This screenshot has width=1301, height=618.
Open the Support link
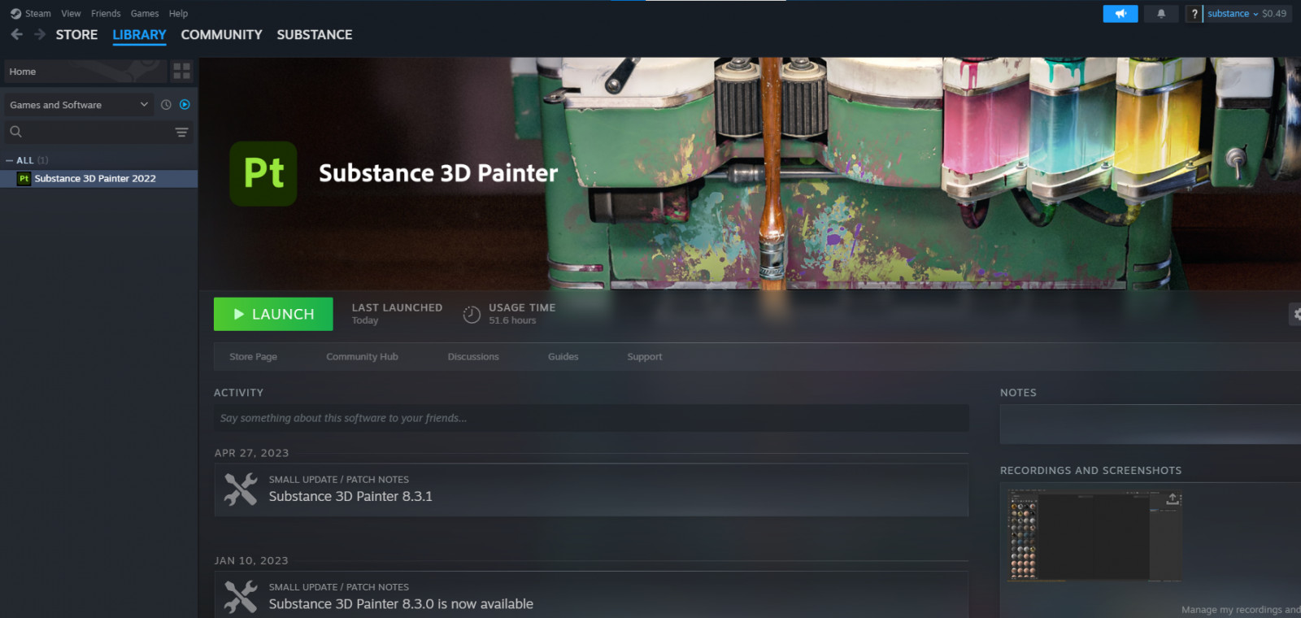pyautogui.click(x=644, y=357)
